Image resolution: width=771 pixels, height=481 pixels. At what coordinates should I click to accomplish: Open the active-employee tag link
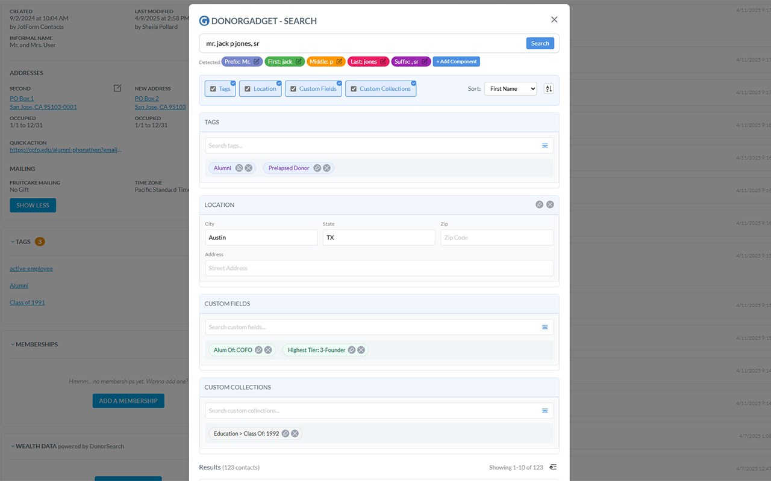click(31, 269)
